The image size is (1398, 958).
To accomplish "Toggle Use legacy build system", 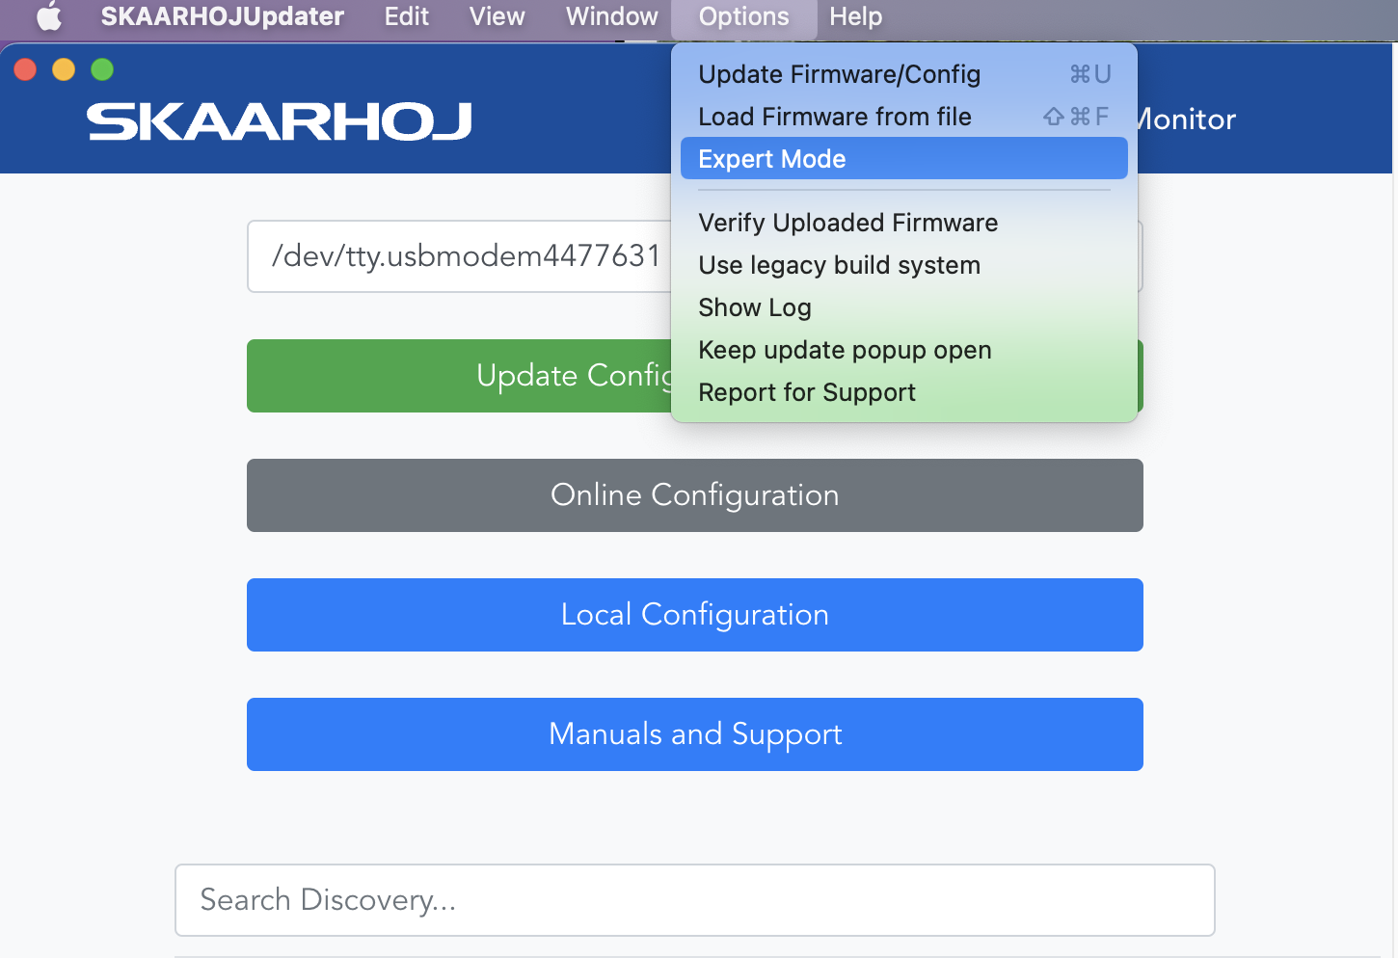I will 904,265.
